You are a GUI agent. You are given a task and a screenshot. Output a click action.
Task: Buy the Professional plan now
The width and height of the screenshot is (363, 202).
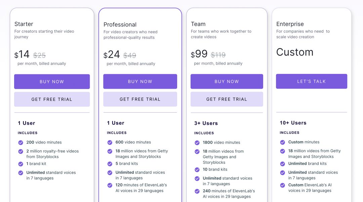pos(140,81)
